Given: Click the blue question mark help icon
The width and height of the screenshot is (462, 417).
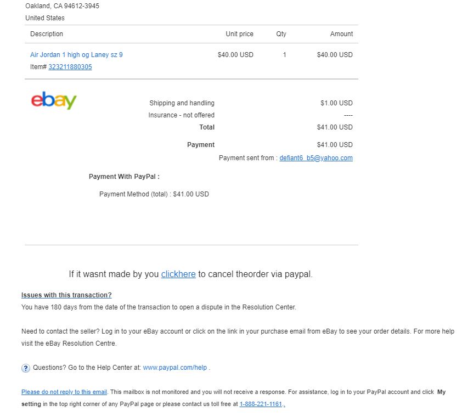Looking at the screenshot, I should 26,368.
